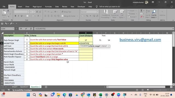Open the business.viru@gmail.com link
The width and height of the screenshot is (175, 98).
coord(140,40)
